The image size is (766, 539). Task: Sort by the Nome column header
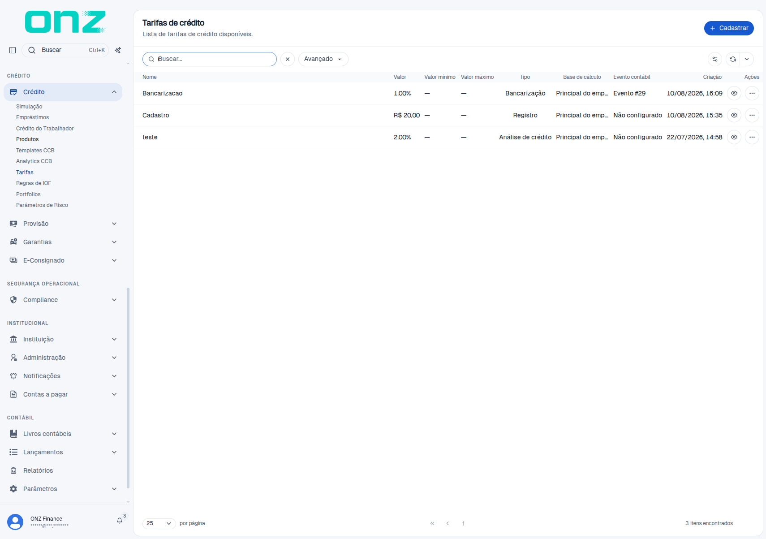coord(150,77)
